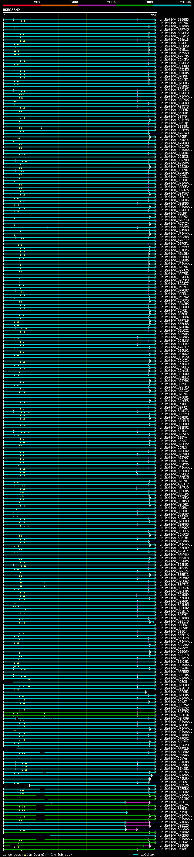
Task: Open hit UniRef100_A7P745
Action: pos(174,29)
